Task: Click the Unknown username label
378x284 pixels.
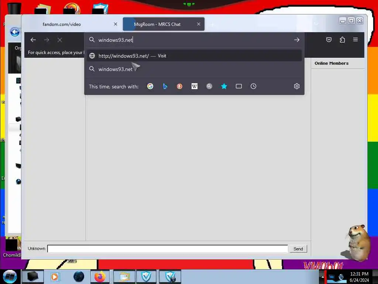Action: [37, 248]
